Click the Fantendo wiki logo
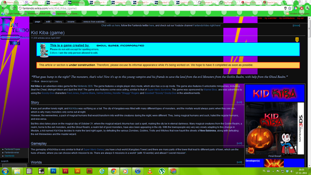 tap(15, 31)
